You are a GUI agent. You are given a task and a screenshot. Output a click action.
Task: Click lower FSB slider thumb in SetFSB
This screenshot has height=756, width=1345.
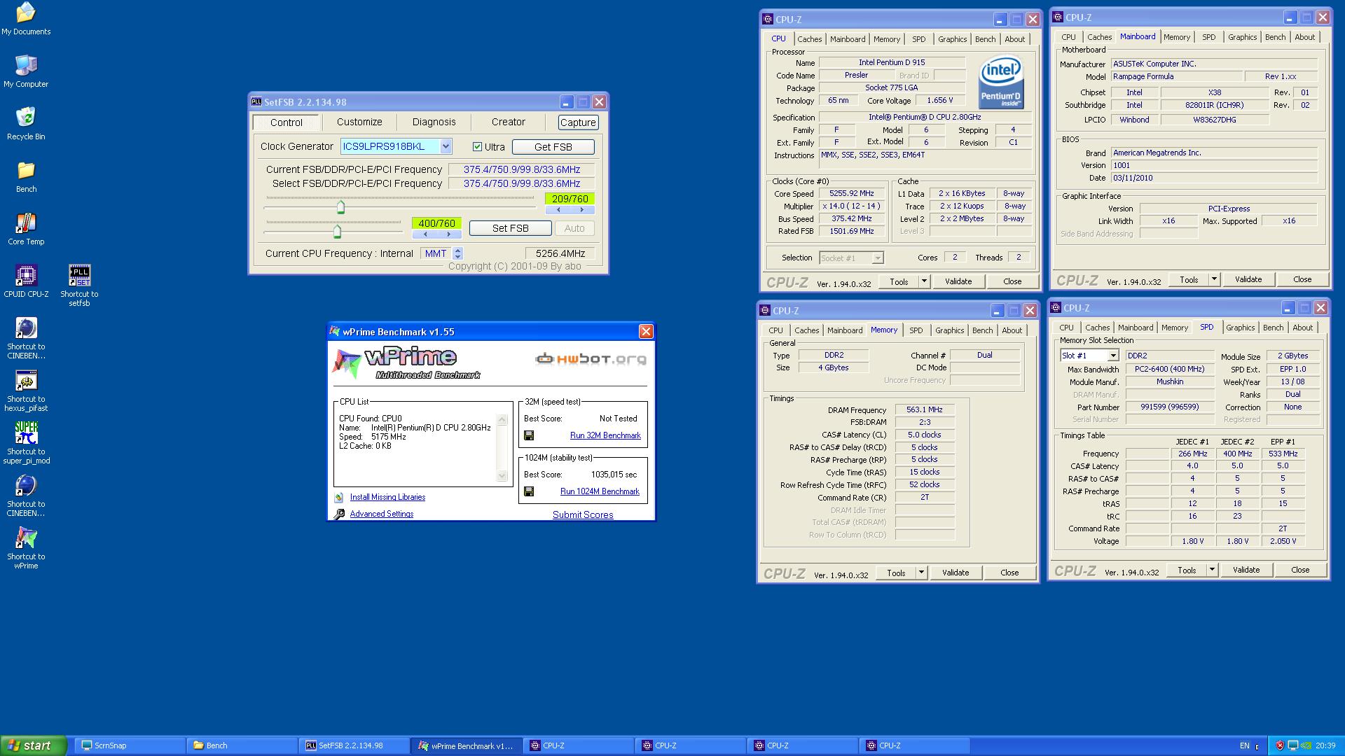coord(337,231)
